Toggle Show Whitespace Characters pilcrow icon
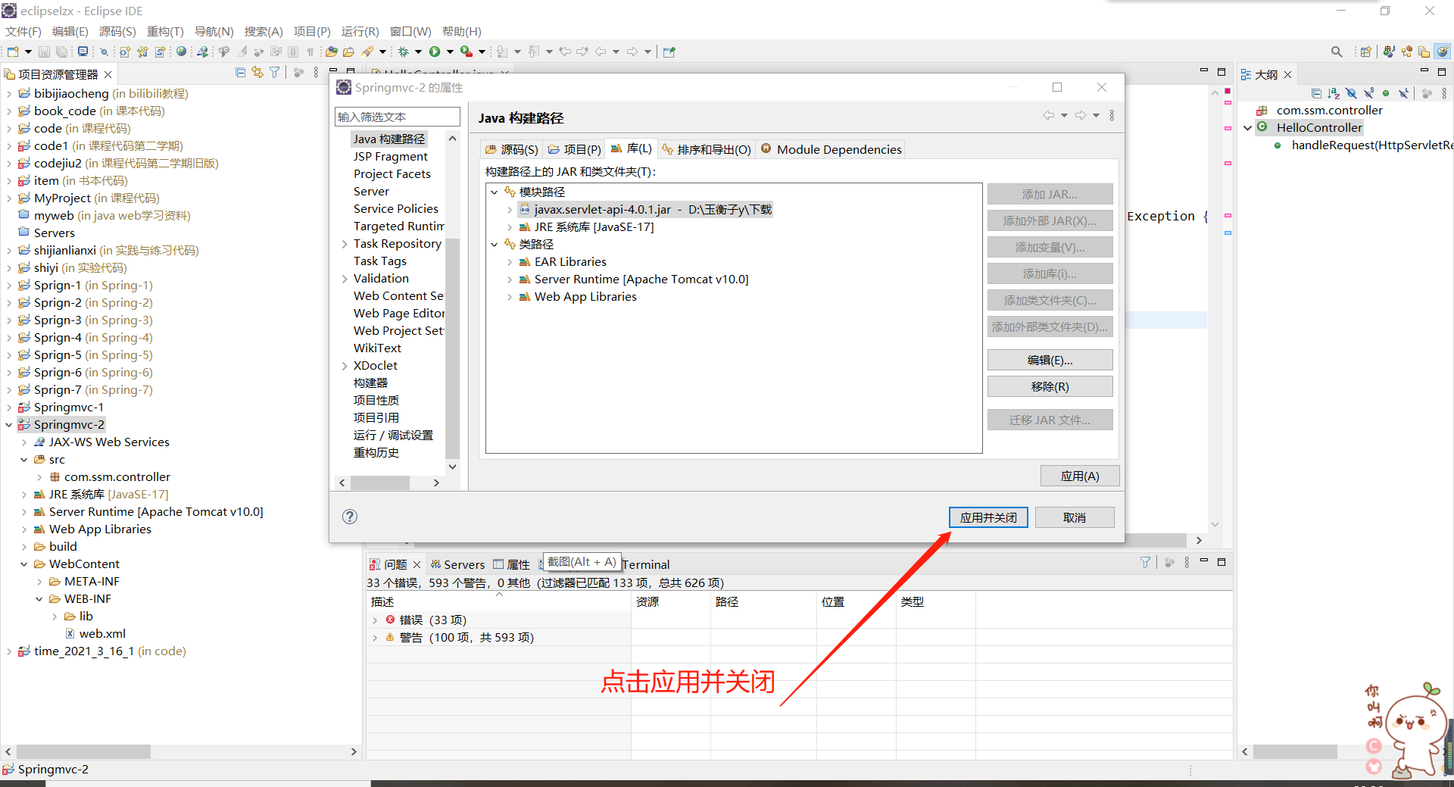1454x787 pixels. [310, 52]
